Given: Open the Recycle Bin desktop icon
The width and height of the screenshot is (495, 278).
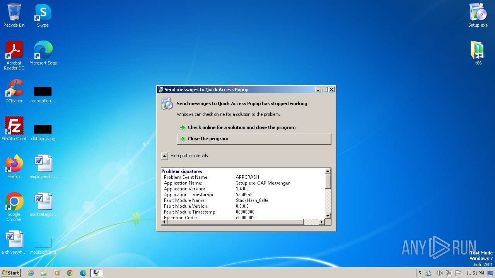Looking at the screenshot, I should 14,15.
